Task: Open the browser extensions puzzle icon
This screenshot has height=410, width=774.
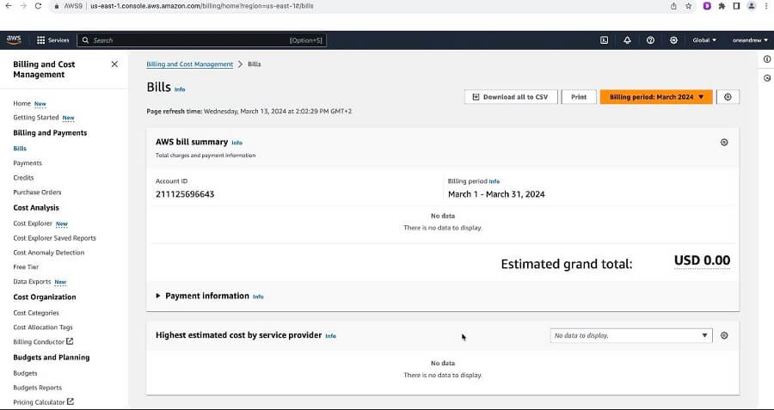Action: pos(722,6)
